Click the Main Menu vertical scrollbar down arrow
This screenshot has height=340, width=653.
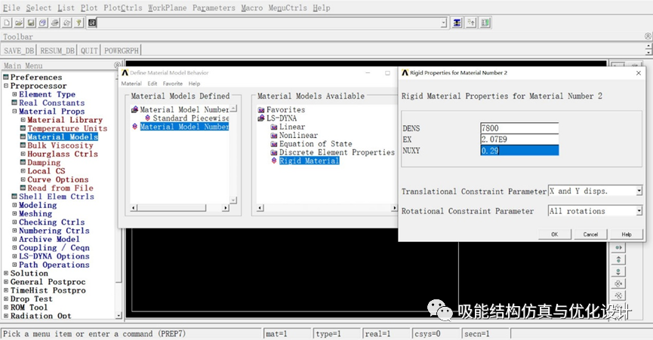click(x=119, y=316)
